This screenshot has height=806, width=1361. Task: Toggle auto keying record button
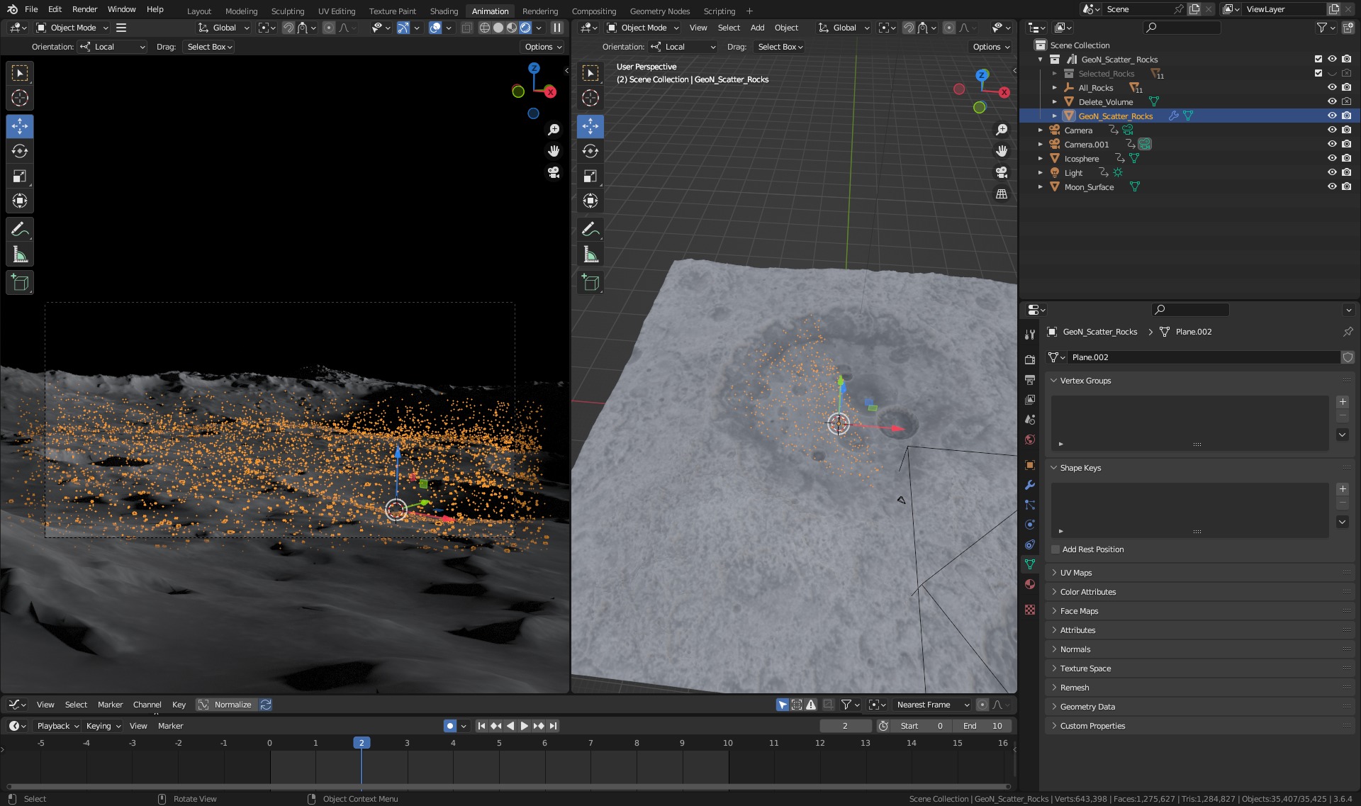point(450,726)
